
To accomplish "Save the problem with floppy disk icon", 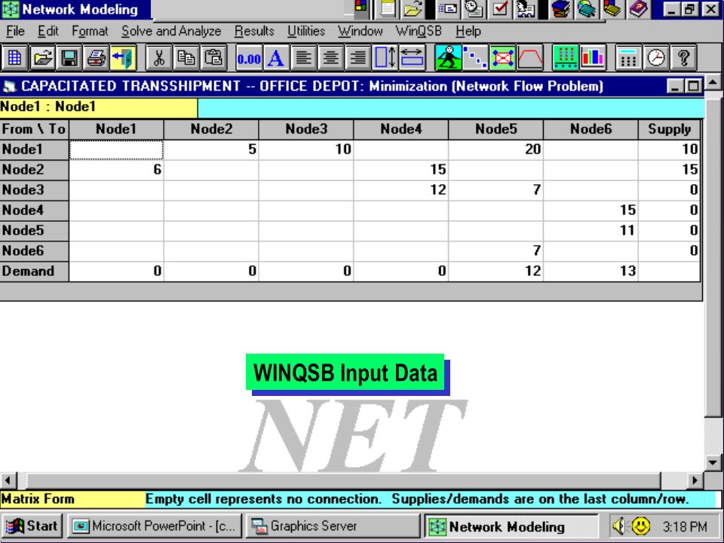I will click(69, 58).
